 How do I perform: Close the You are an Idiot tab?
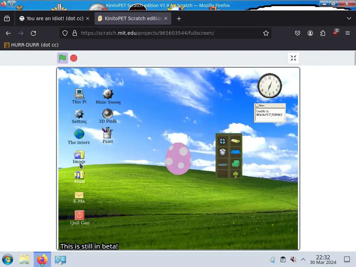coord(88,18)
